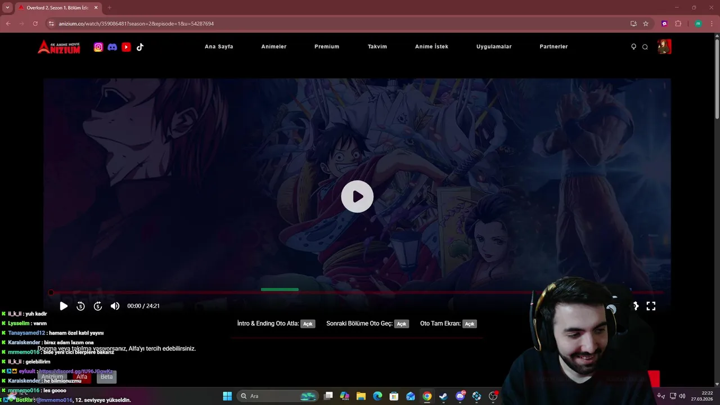Click the video progress bar
The height and width of the screenshot is (405, 720).
(357, 292)
